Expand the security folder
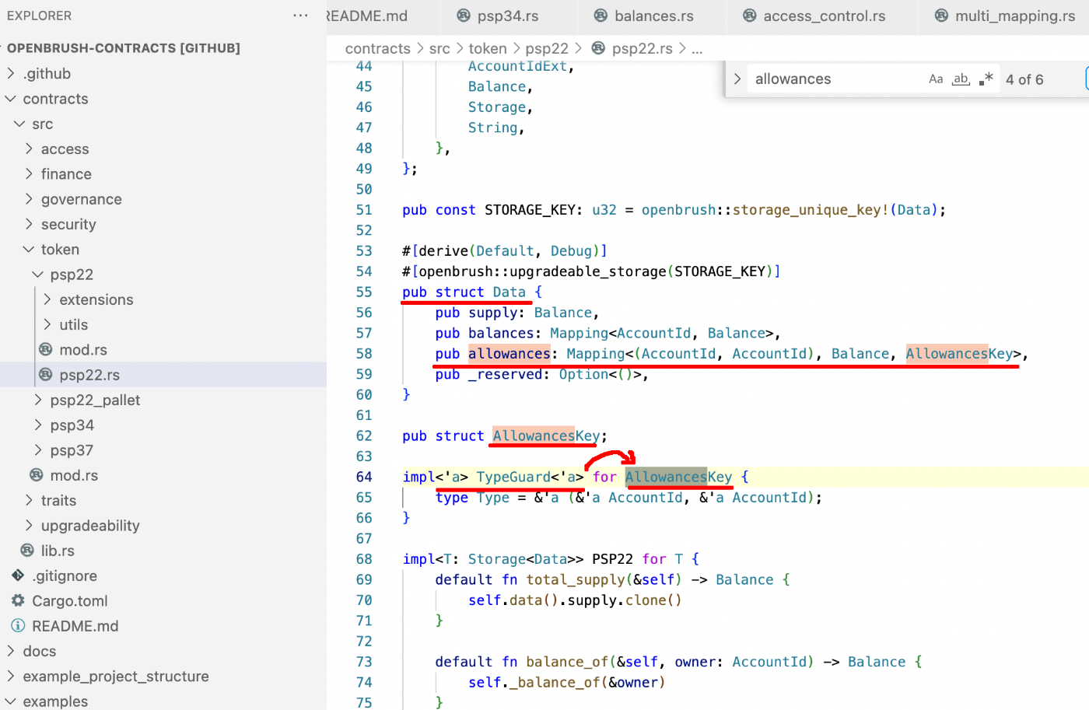 pos(29,224)
